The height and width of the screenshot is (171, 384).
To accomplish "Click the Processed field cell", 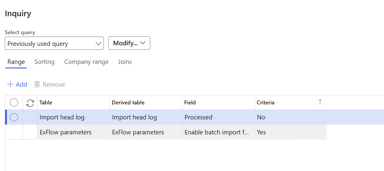I will pos(218,117).
